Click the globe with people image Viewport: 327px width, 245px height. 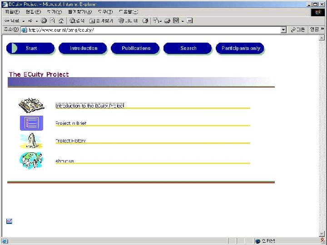click(x=31, y=161)
